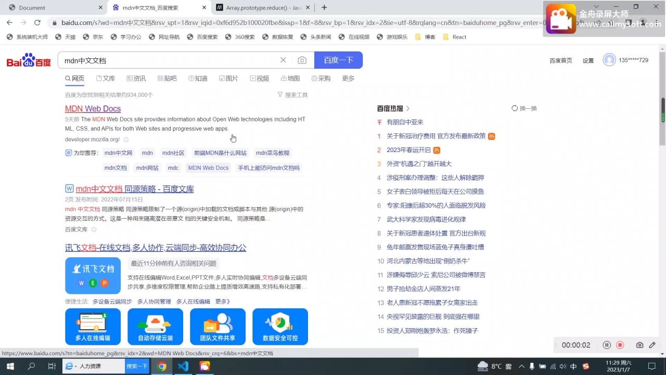
Task: Open the 360搜索 bookmark
Action: [x=240, y=37]
